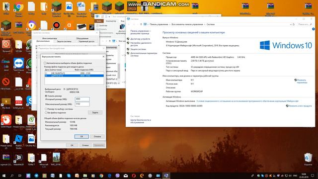Open the address bar history dropdown in System window
This screenshot has height=179, width=318.
click(x=291, y=24)
